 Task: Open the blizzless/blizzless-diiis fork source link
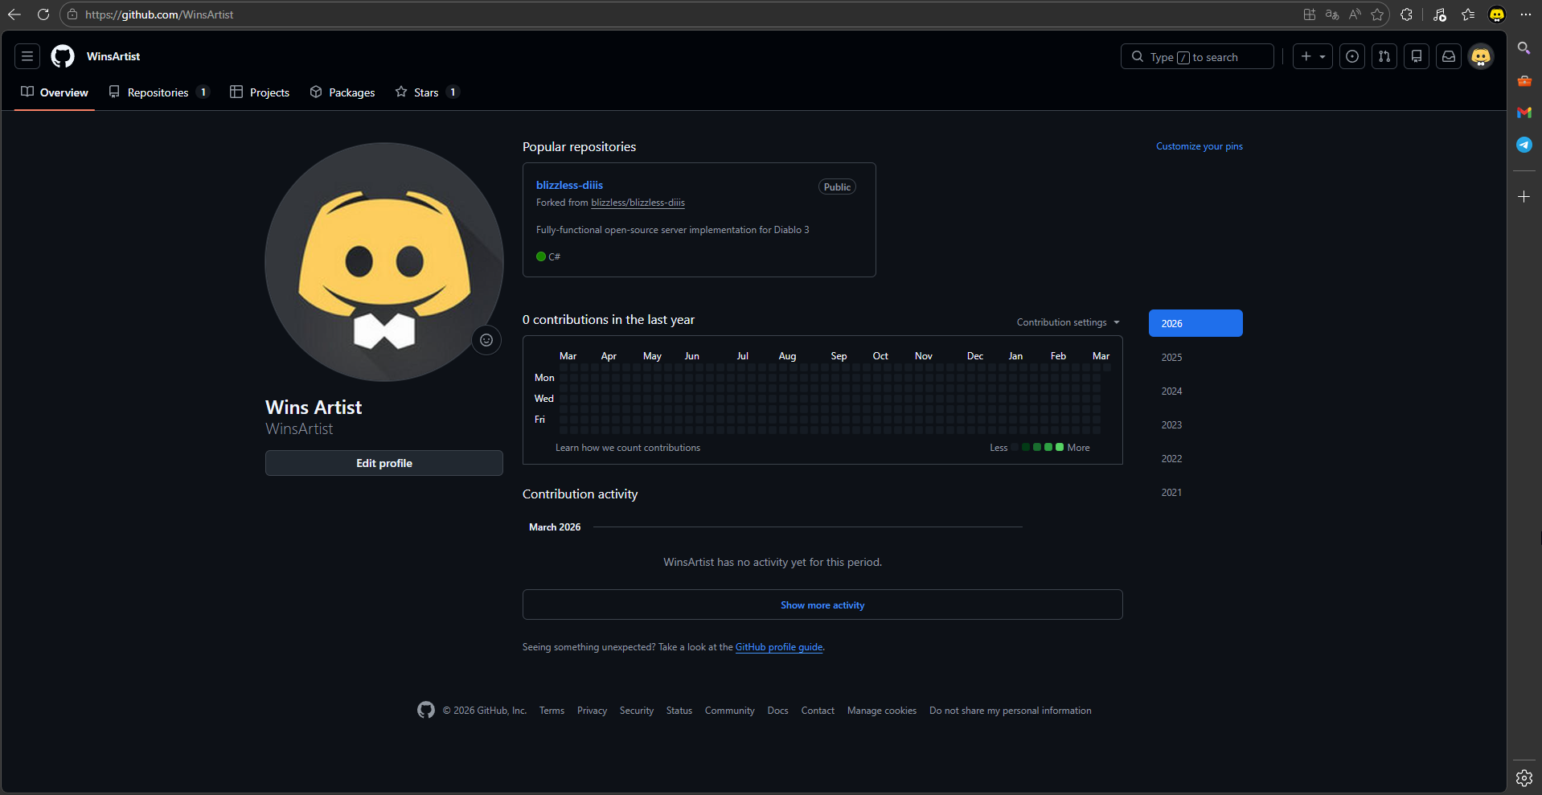tap(638, 203)
